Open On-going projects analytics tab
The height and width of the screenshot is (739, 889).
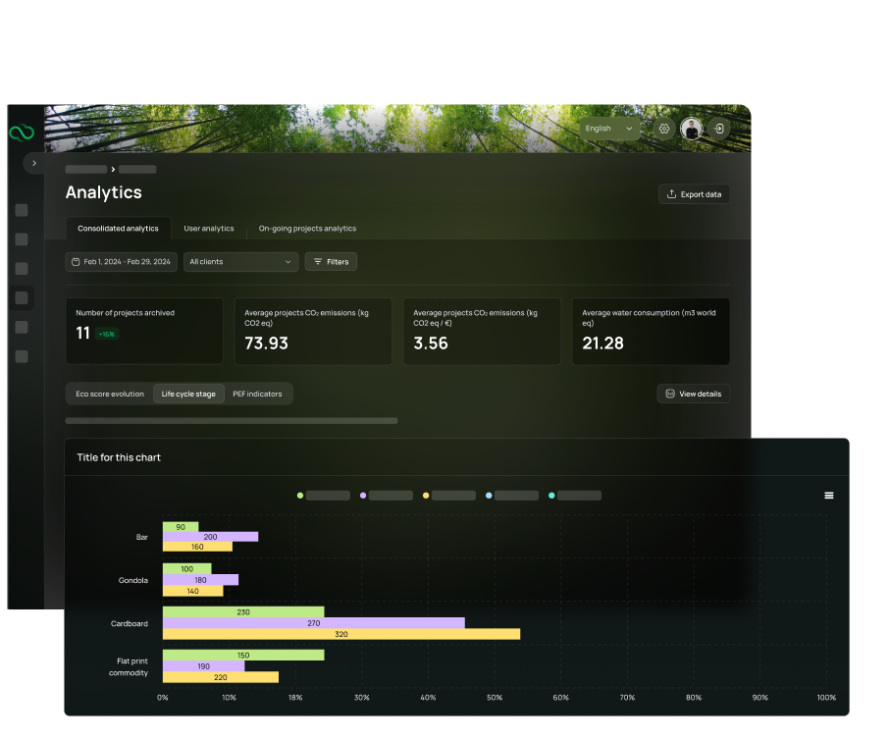(307, 229)
